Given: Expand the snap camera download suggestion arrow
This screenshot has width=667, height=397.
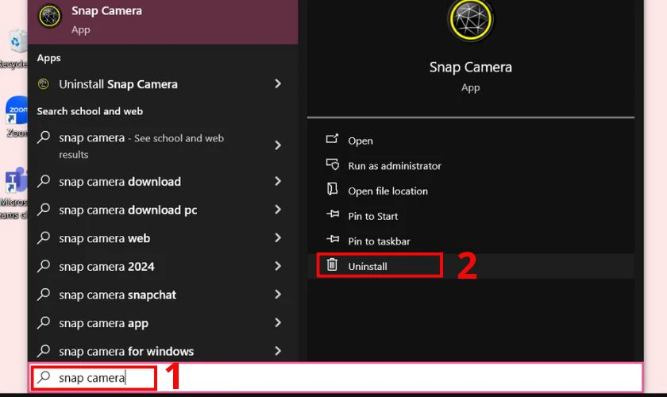Looking at the screenshot, I should point(278,181).
